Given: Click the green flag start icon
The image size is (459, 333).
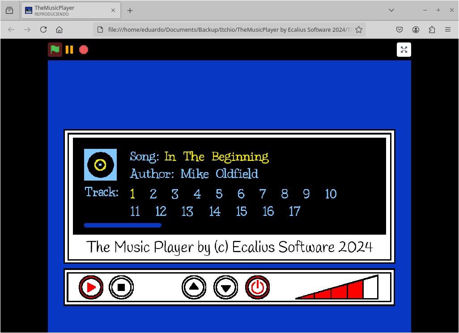Looking at the screenshot, I should 55,50.
